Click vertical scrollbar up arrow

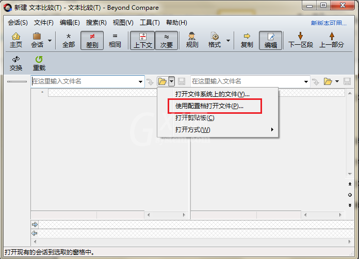coord(350,93)
